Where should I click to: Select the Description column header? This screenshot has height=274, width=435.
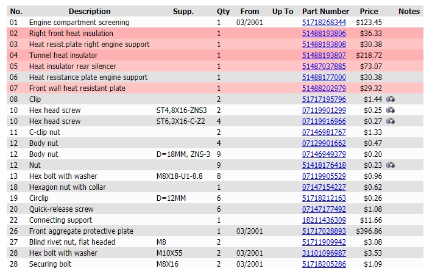point(90,12)
